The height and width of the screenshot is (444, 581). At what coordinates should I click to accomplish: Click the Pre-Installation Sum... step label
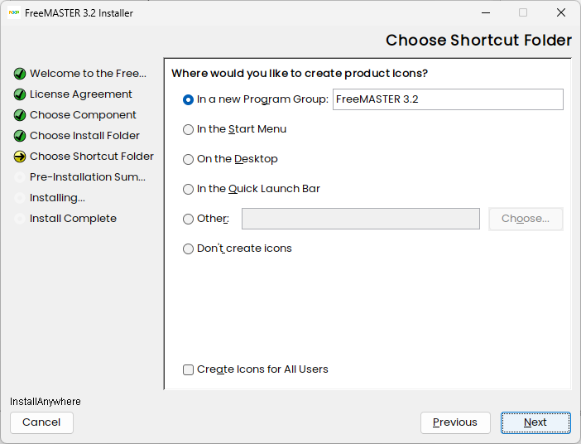[88, 177]
